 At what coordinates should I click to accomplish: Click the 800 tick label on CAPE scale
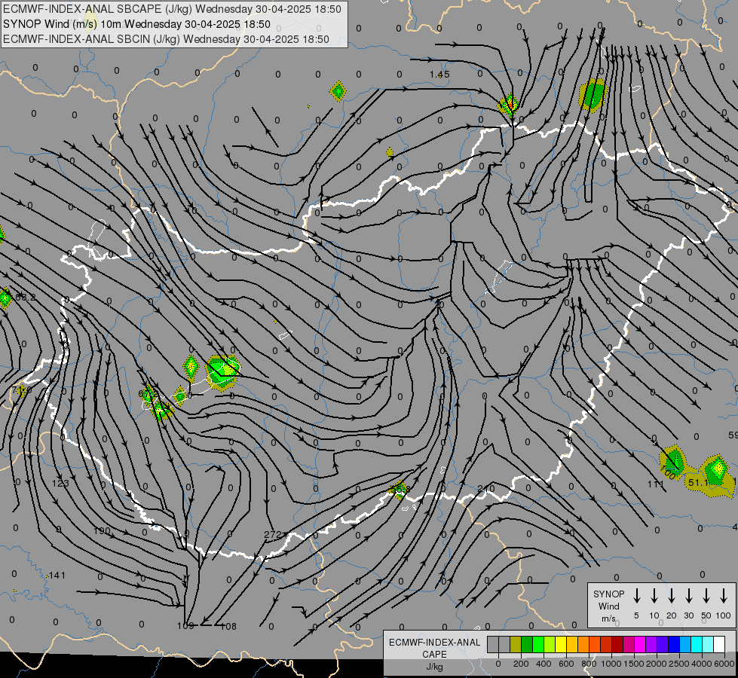click(589, 664)
